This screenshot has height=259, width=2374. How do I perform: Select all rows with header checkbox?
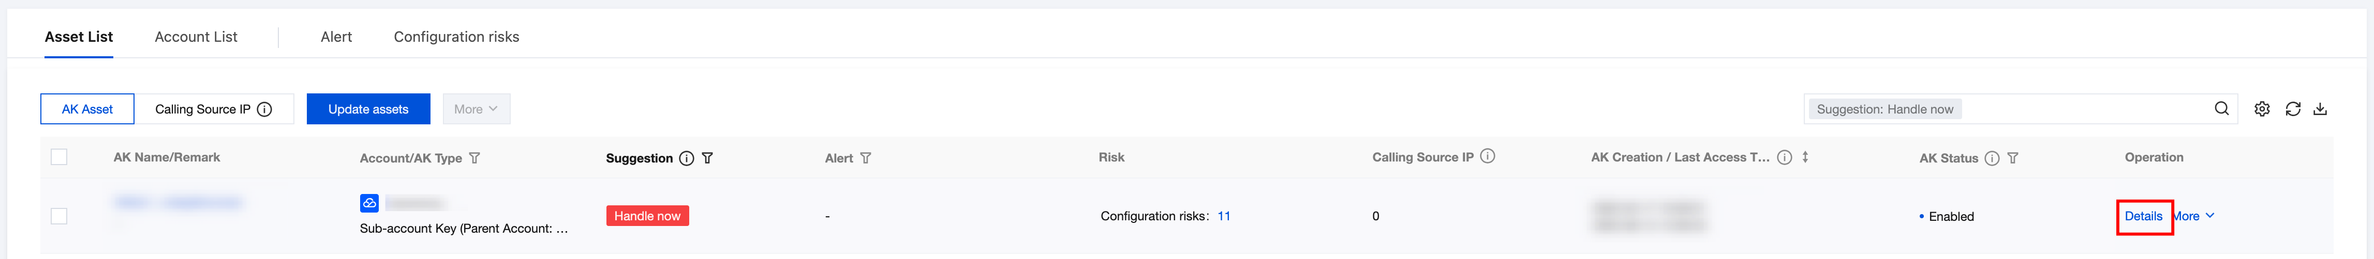pyautogui.click(x=59, y=157)
